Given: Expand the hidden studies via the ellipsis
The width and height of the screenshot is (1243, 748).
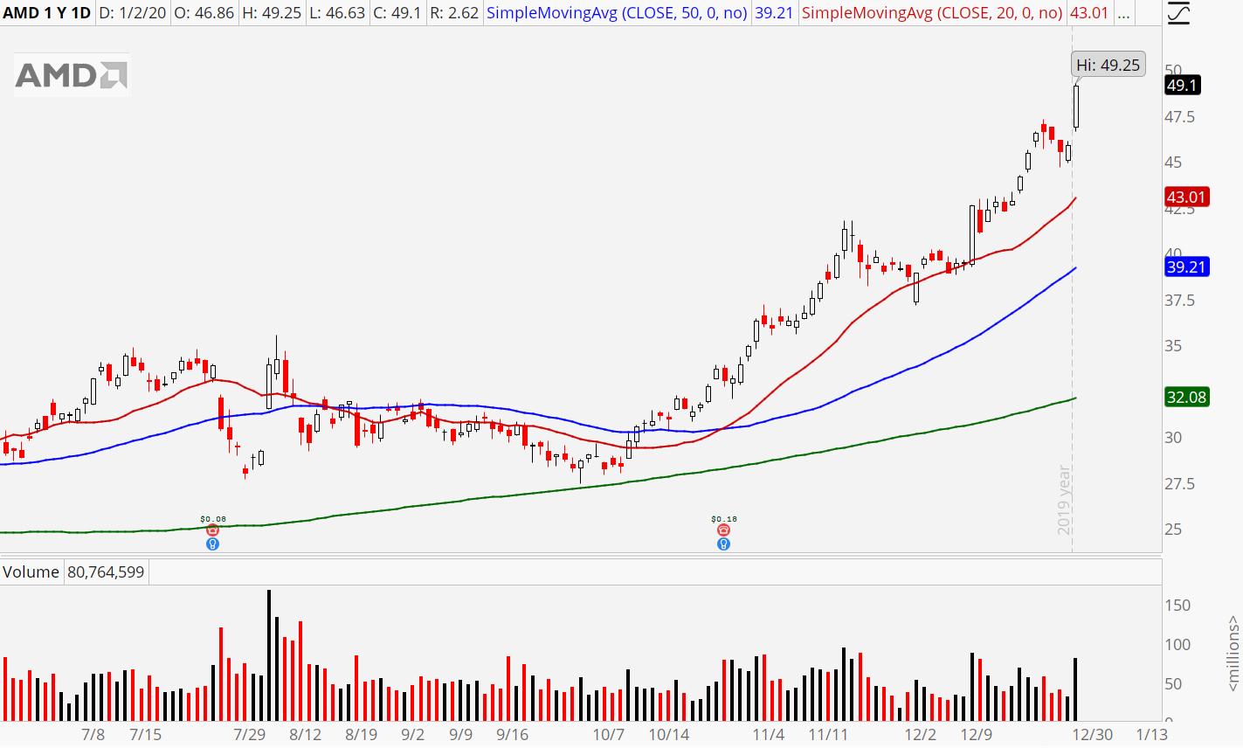Looking at the screenshot, I should coord(1123,13).
